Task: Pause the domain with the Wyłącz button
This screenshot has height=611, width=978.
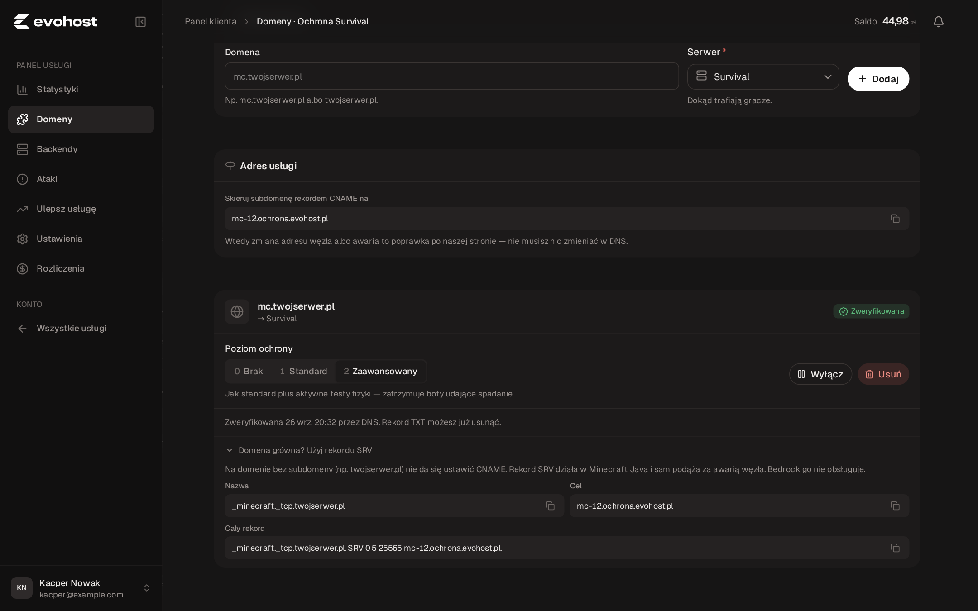Action: tap(820, 374)
